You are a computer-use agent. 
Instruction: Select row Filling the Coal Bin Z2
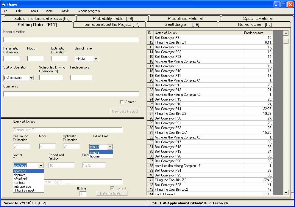[210, 114]
